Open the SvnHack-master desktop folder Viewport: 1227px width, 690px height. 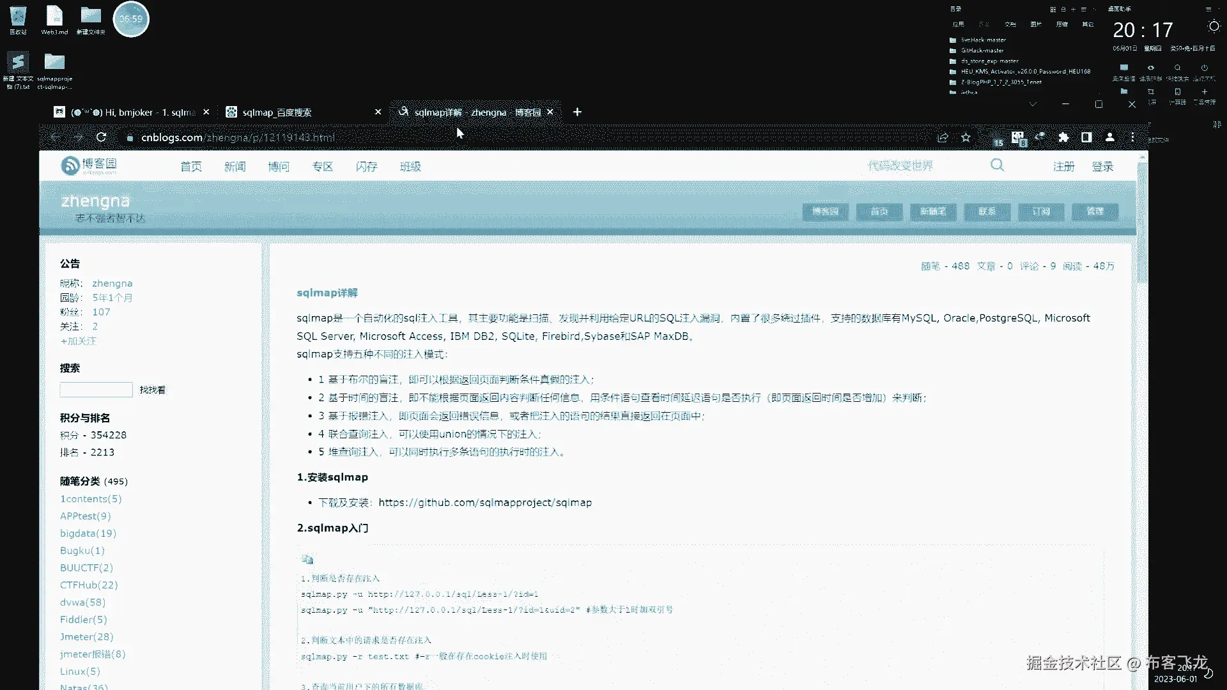[x=983, y=40]
